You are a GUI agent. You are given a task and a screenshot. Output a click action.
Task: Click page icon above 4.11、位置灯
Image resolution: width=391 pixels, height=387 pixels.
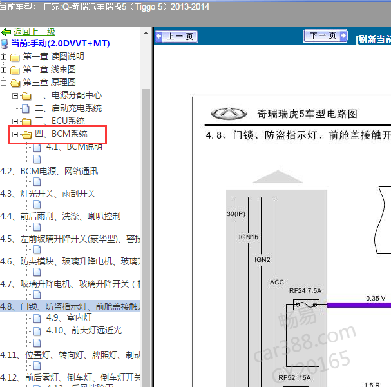pyautogui.click(x=37, y=343)
